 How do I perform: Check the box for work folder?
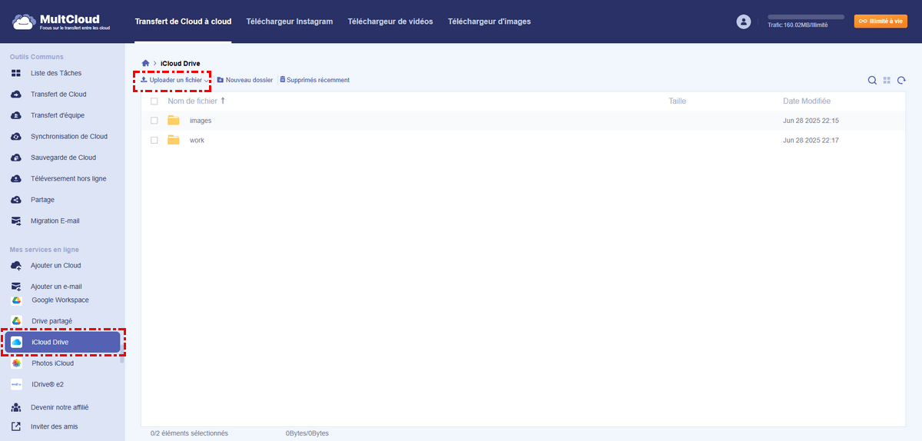[154, 140]
